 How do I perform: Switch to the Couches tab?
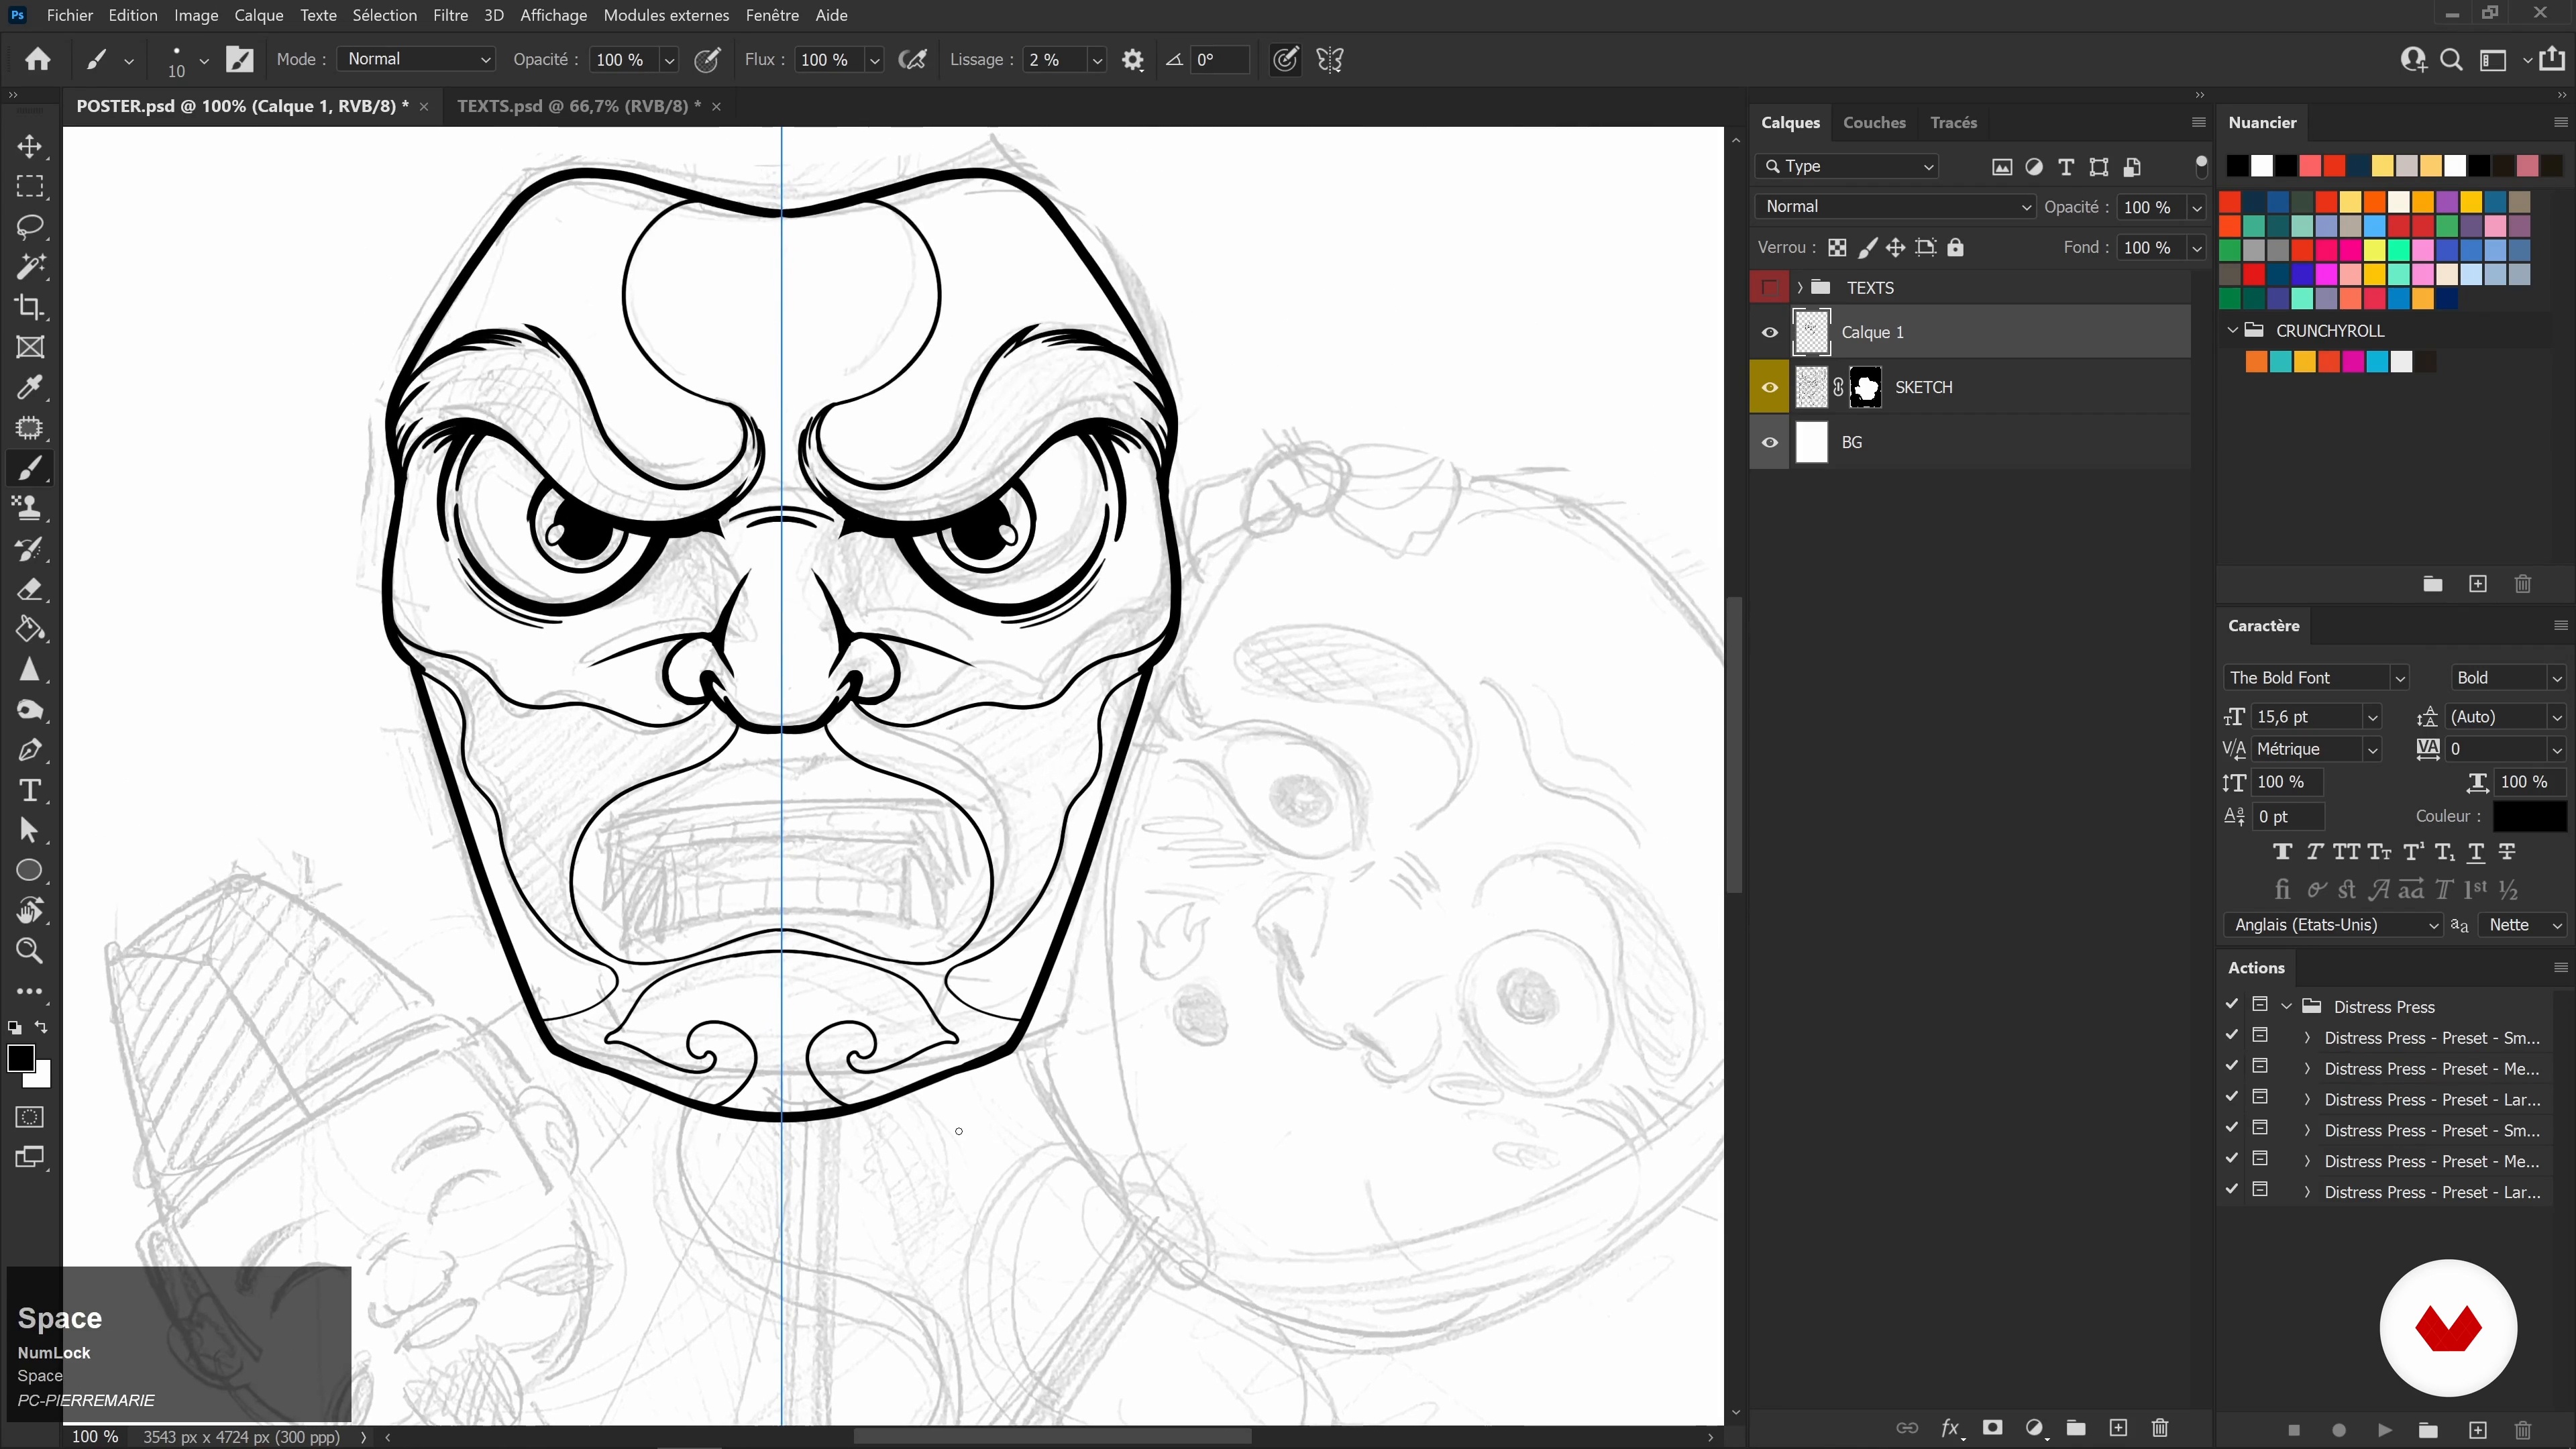(1873, 122)
